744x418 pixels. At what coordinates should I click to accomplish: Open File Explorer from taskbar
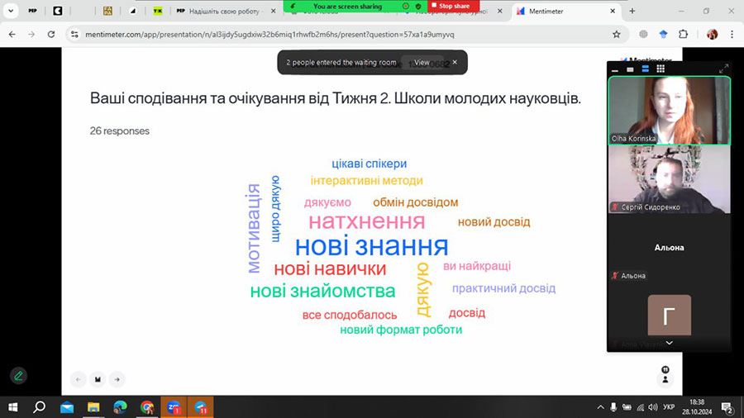coord(93,407)
